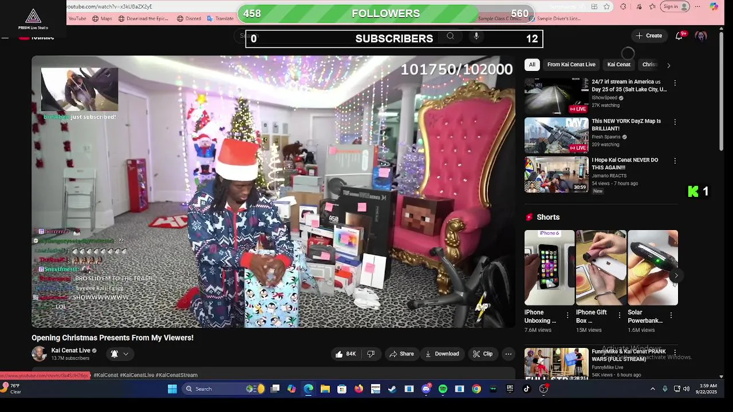Open options for Solar Powerbank short
733x412 pixels.
coord(671,315)
